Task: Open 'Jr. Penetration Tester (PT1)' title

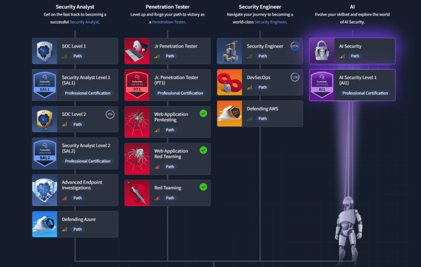Action: 176,80
